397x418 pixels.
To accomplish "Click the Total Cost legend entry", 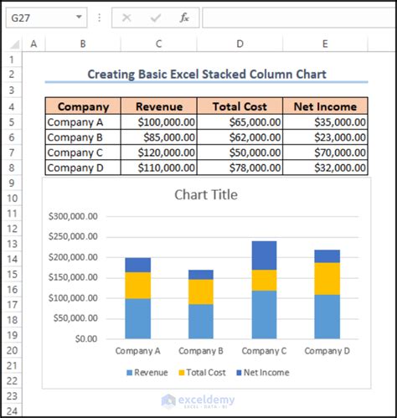I will tap(202, 373).
